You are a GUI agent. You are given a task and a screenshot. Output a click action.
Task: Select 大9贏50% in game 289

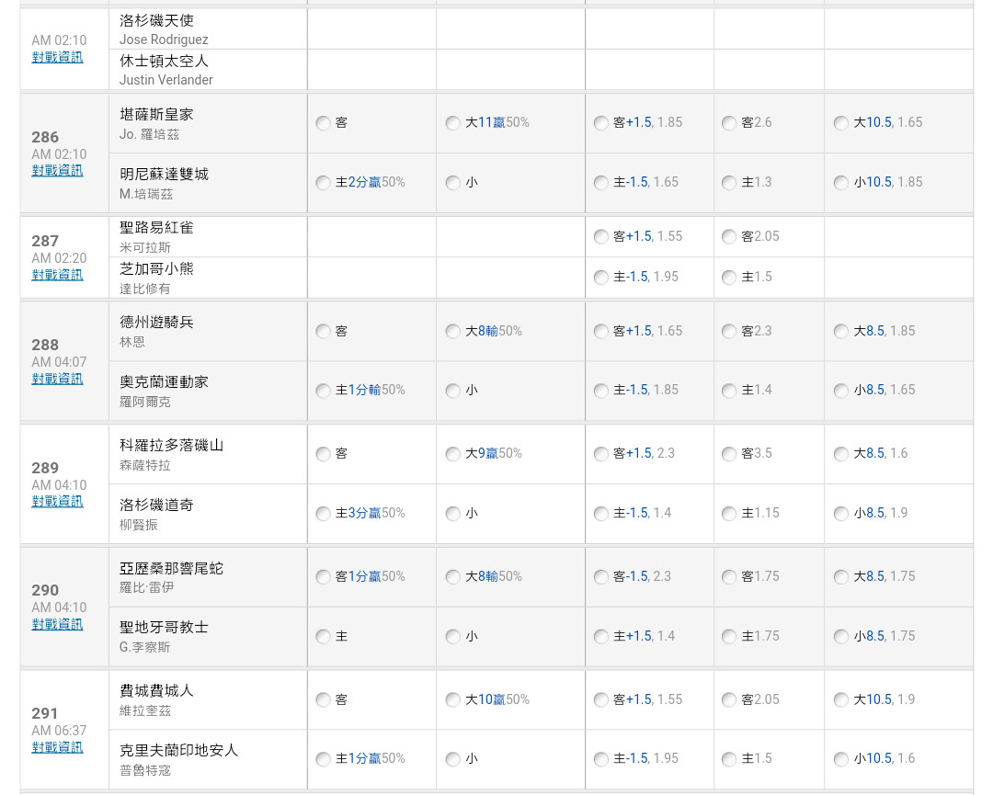(x=452, y=454)
